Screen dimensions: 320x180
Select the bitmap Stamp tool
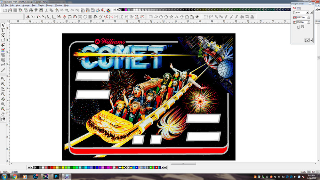(x=252, y=17)
